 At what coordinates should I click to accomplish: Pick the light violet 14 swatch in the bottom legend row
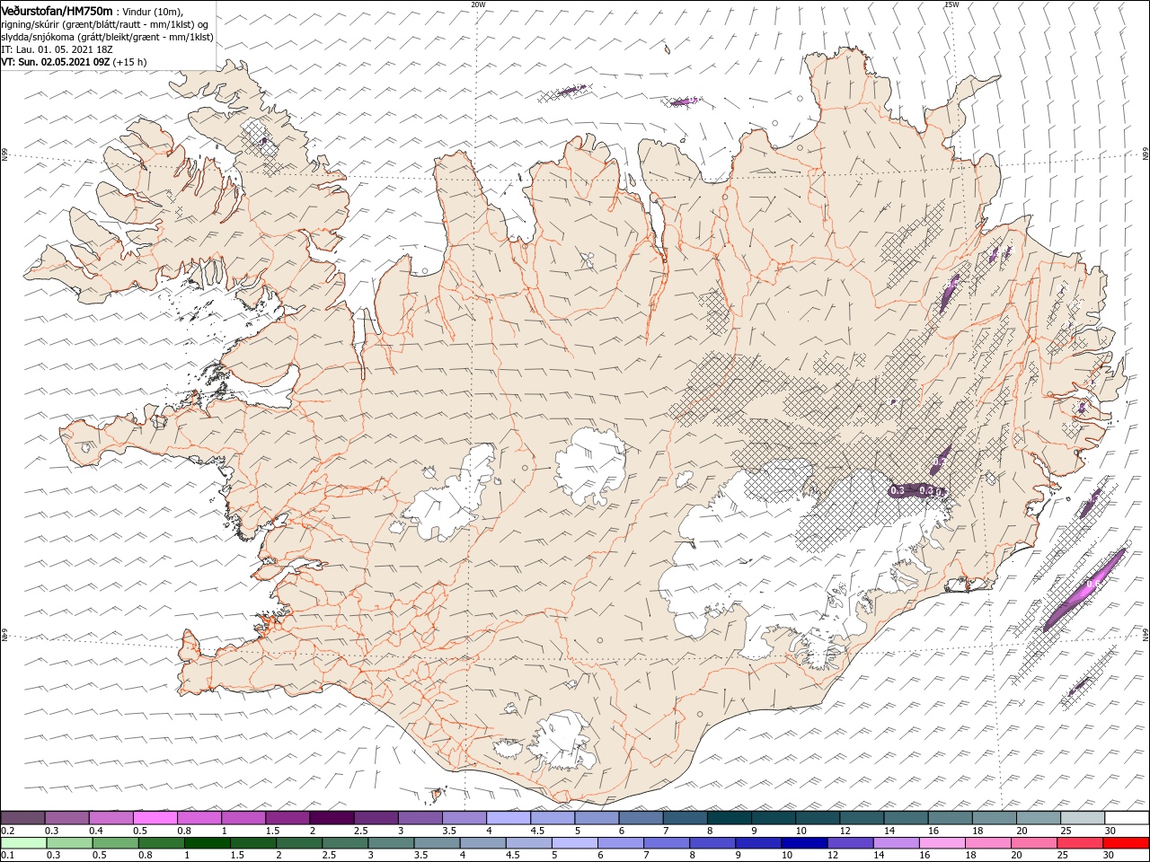tap(897, 843)
